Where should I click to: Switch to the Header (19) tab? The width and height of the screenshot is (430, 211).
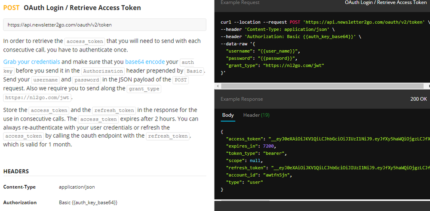point(256,115)
